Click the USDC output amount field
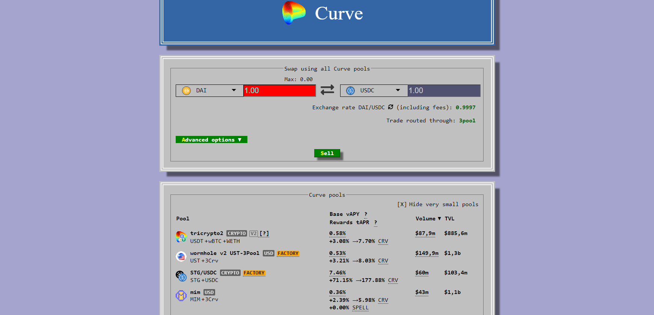 444,90
